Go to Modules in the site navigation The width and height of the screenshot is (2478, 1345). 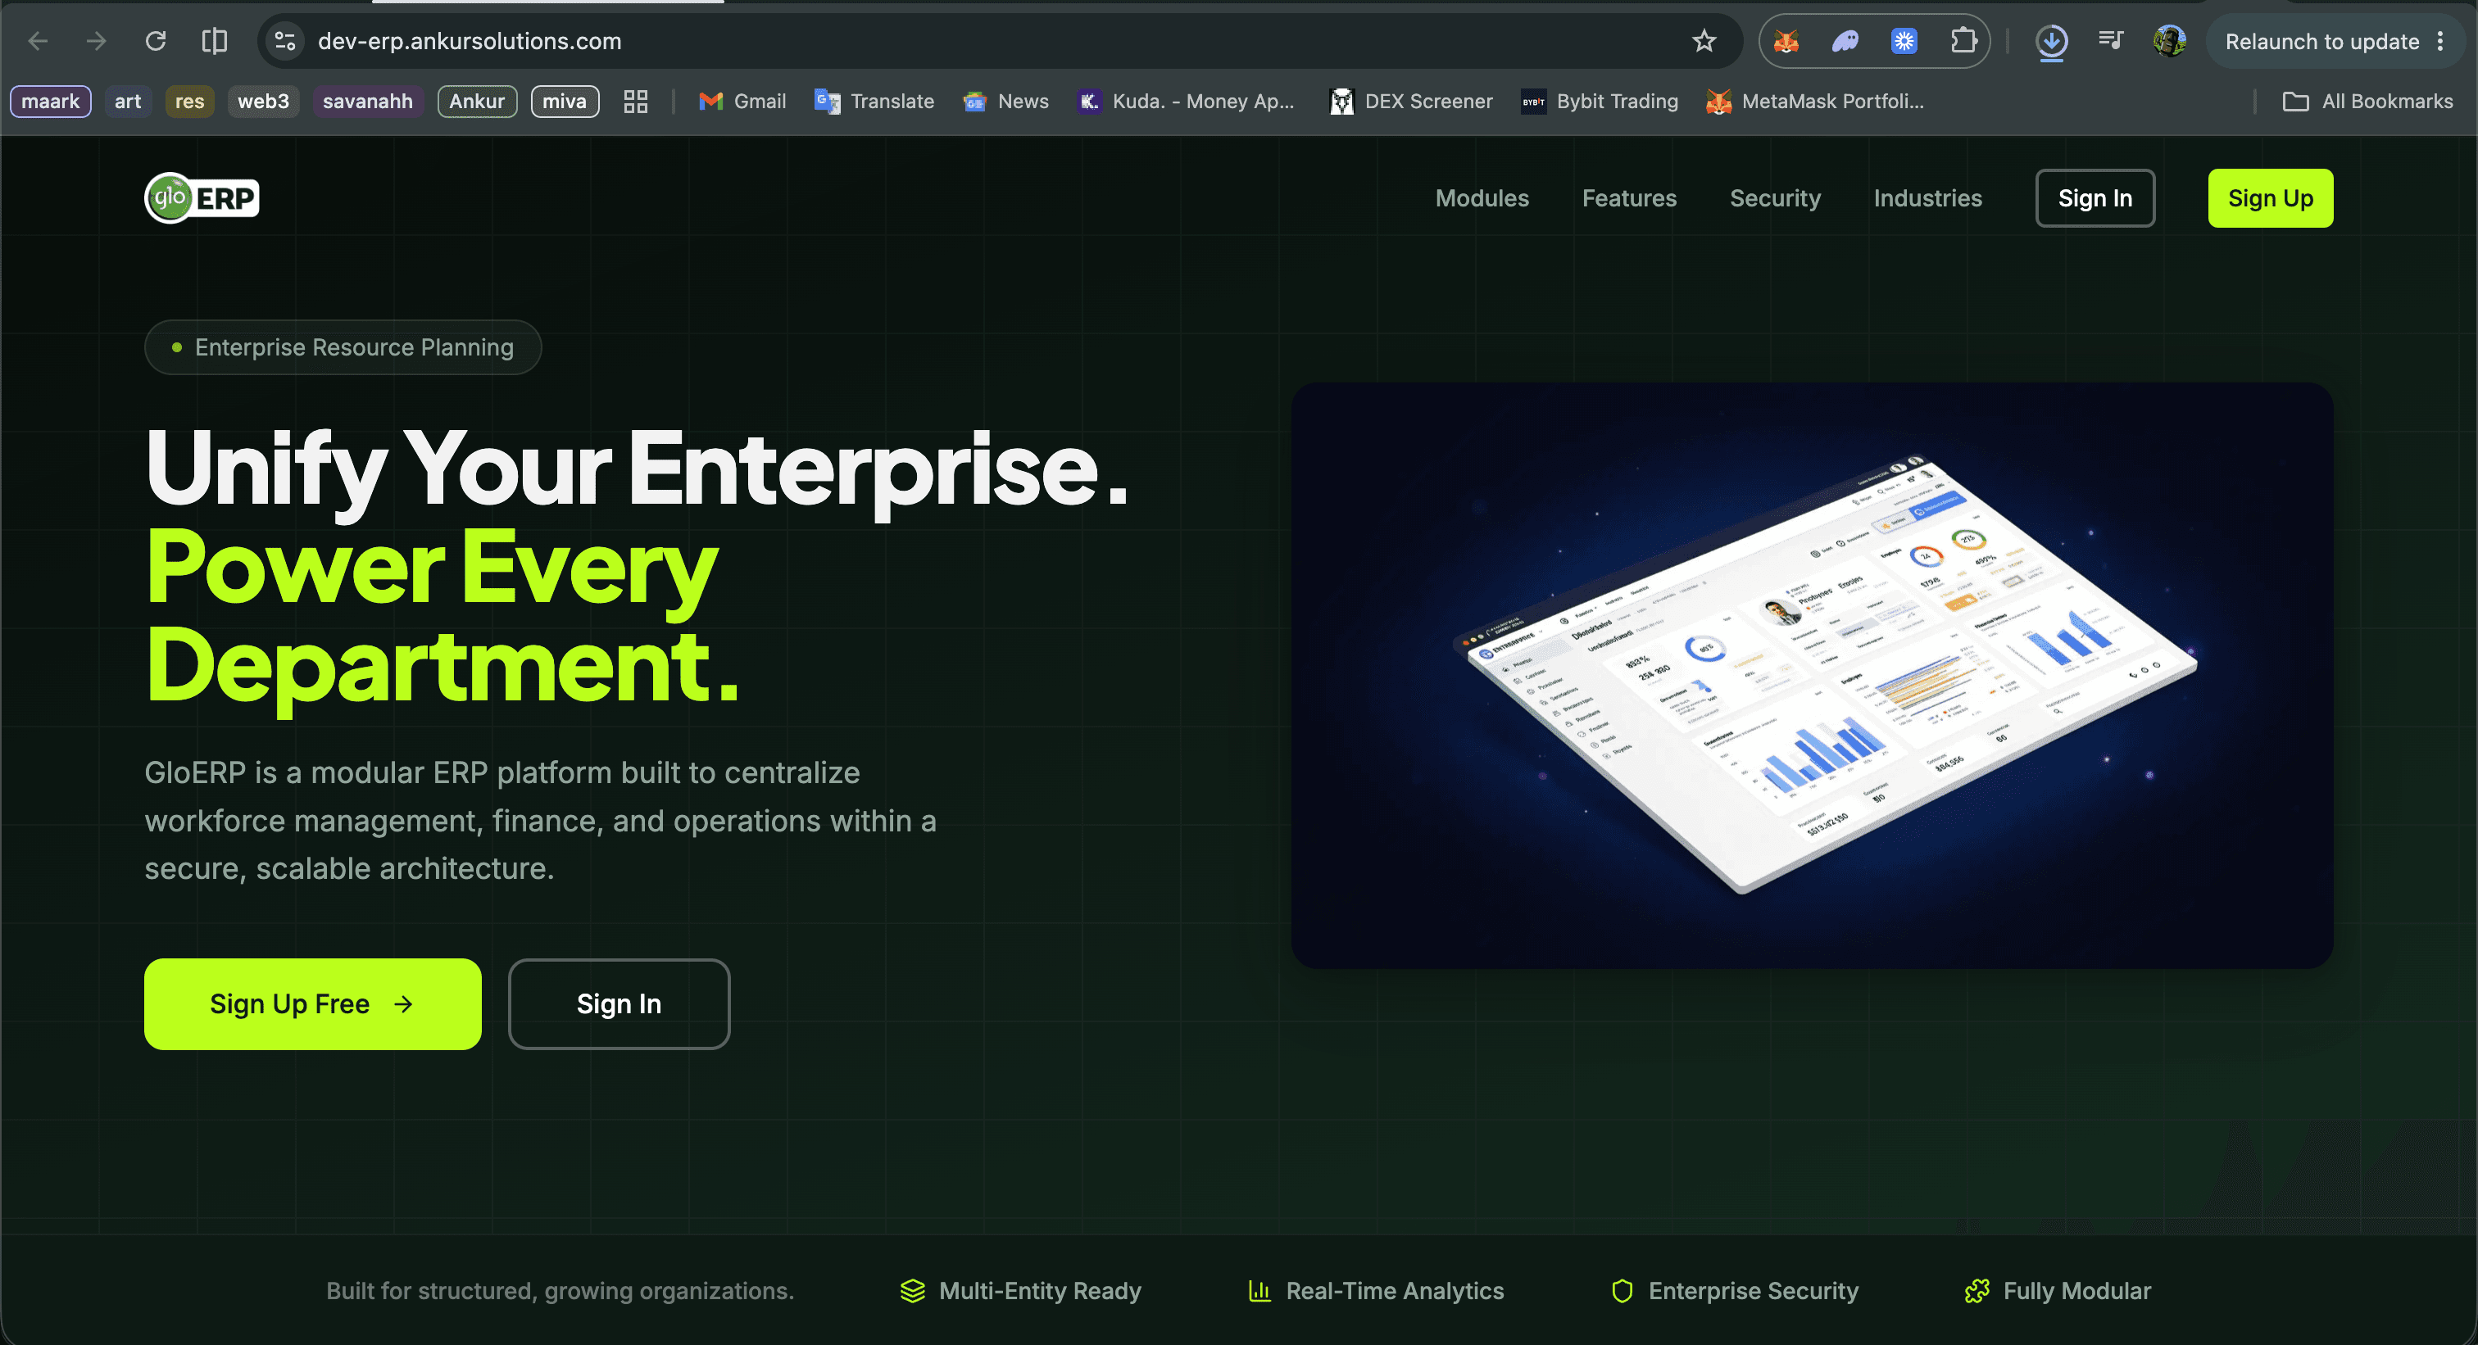[x=1482, y=198]
